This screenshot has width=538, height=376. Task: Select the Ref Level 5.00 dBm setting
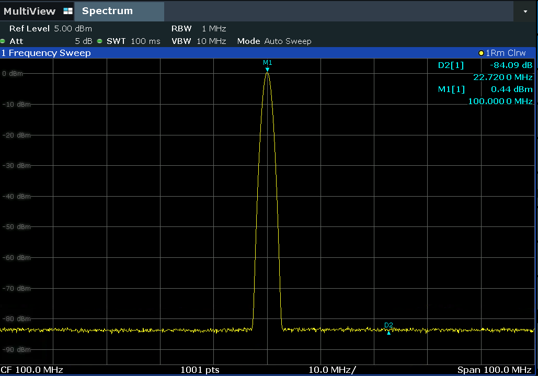tap(50, 28)
